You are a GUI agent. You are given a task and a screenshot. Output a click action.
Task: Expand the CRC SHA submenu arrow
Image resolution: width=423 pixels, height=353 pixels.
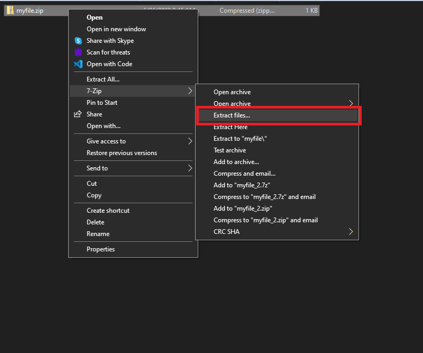351,232
